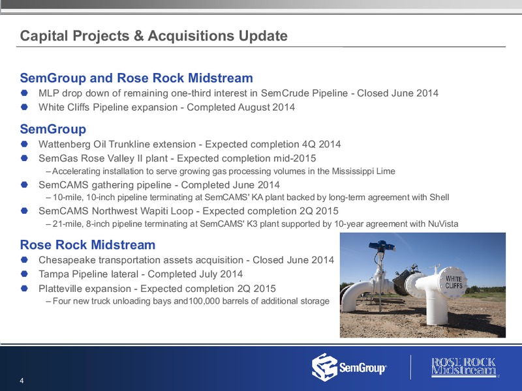Viewport: 522px width, 391px height.
Task: Click sub-point on 21-mile, 8-inch pipeline with NuVista
Action: 252,224
